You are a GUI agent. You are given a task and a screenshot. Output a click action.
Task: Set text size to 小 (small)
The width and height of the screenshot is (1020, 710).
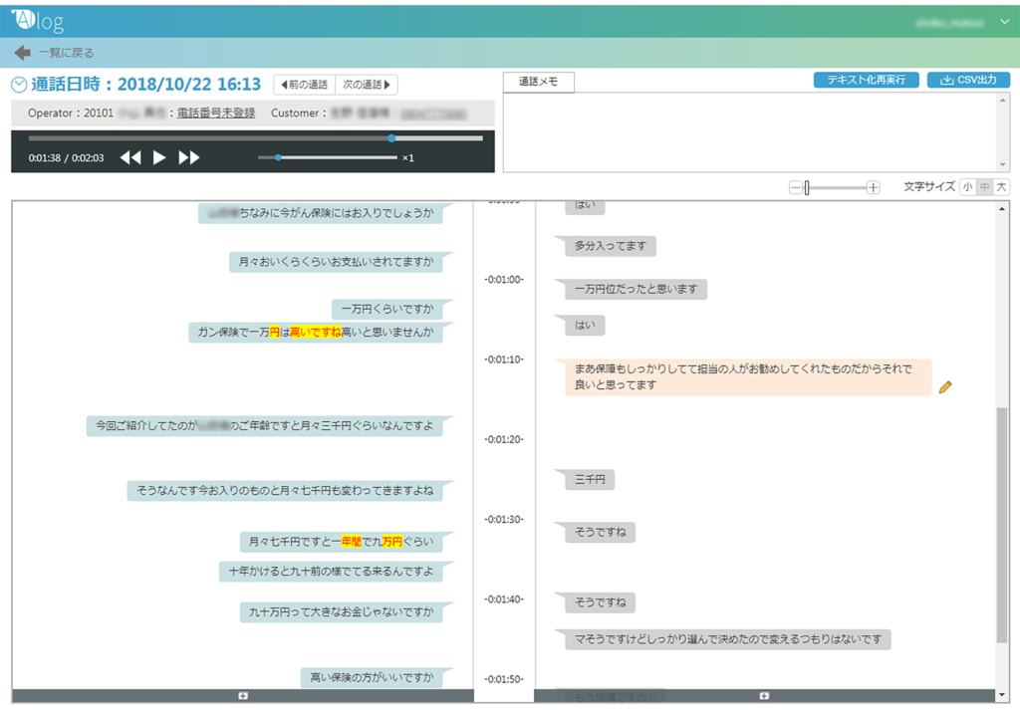tap(968, 187)
